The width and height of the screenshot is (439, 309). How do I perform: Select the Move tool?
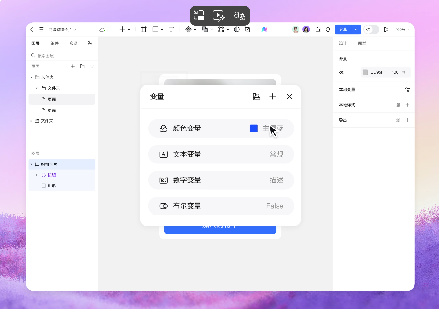189,29
